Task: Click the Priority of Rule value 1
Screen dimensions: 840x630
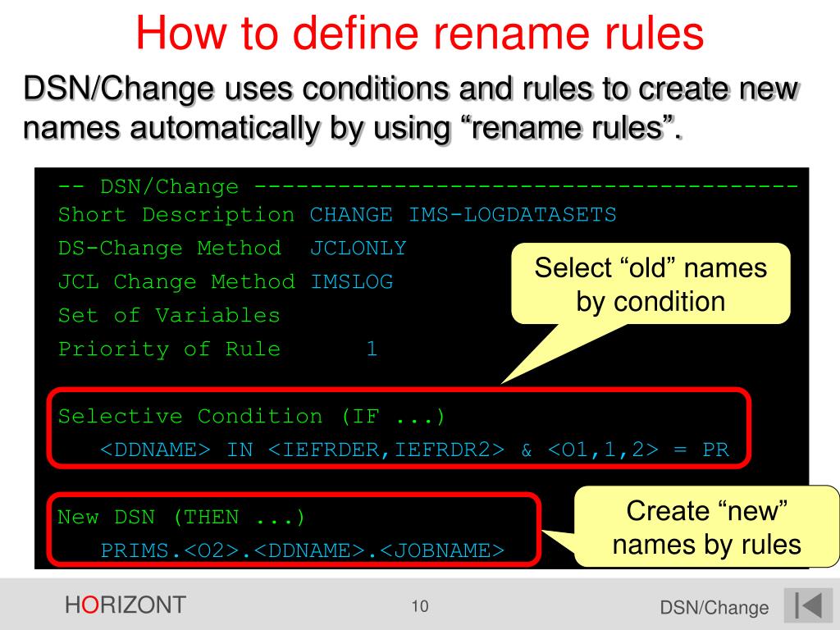Action: point(372,349)
